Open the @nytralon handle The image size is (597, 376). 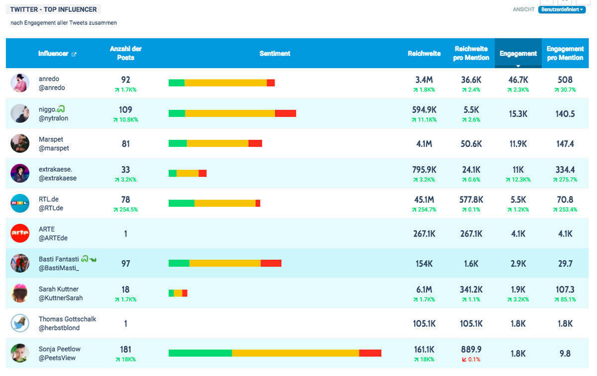54,118
